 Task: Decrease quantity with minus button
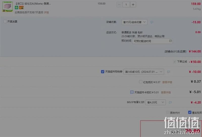point(119,5)
